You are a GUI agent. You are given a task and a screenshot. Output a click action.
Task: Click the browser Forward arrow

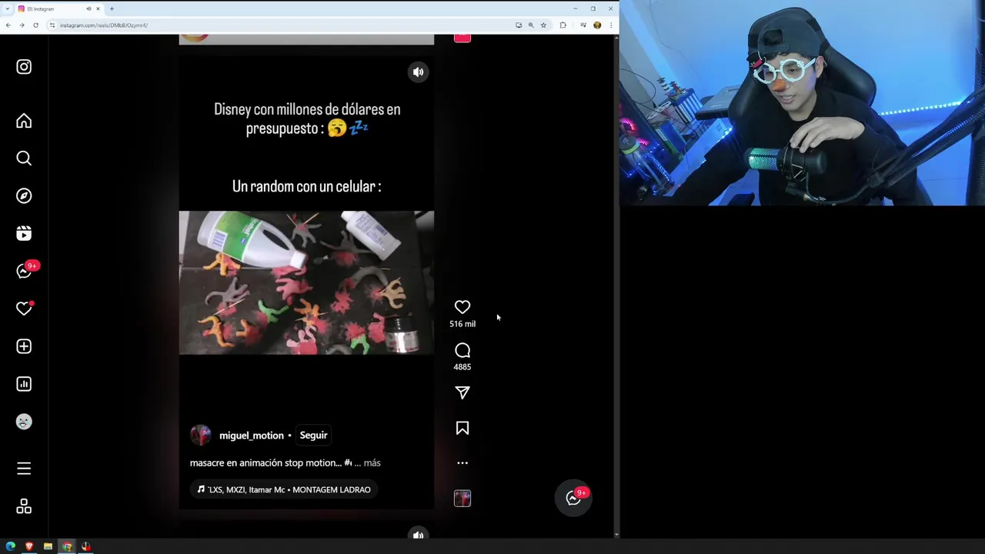22,25
